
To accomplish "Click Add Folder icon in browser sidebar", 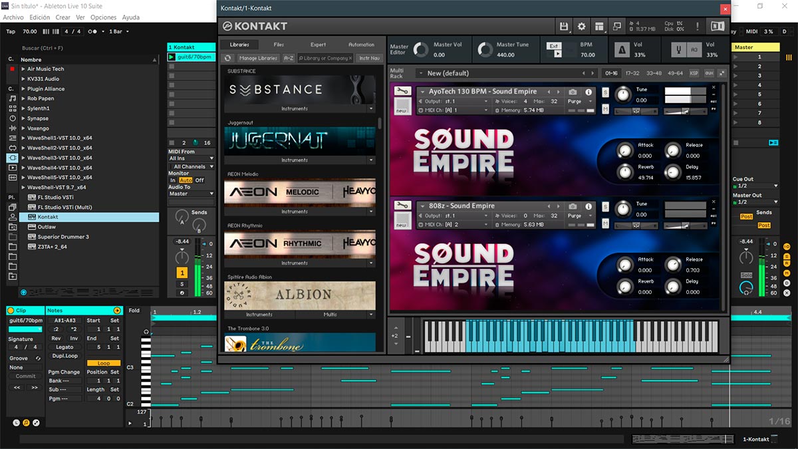I will coord(13,276).
